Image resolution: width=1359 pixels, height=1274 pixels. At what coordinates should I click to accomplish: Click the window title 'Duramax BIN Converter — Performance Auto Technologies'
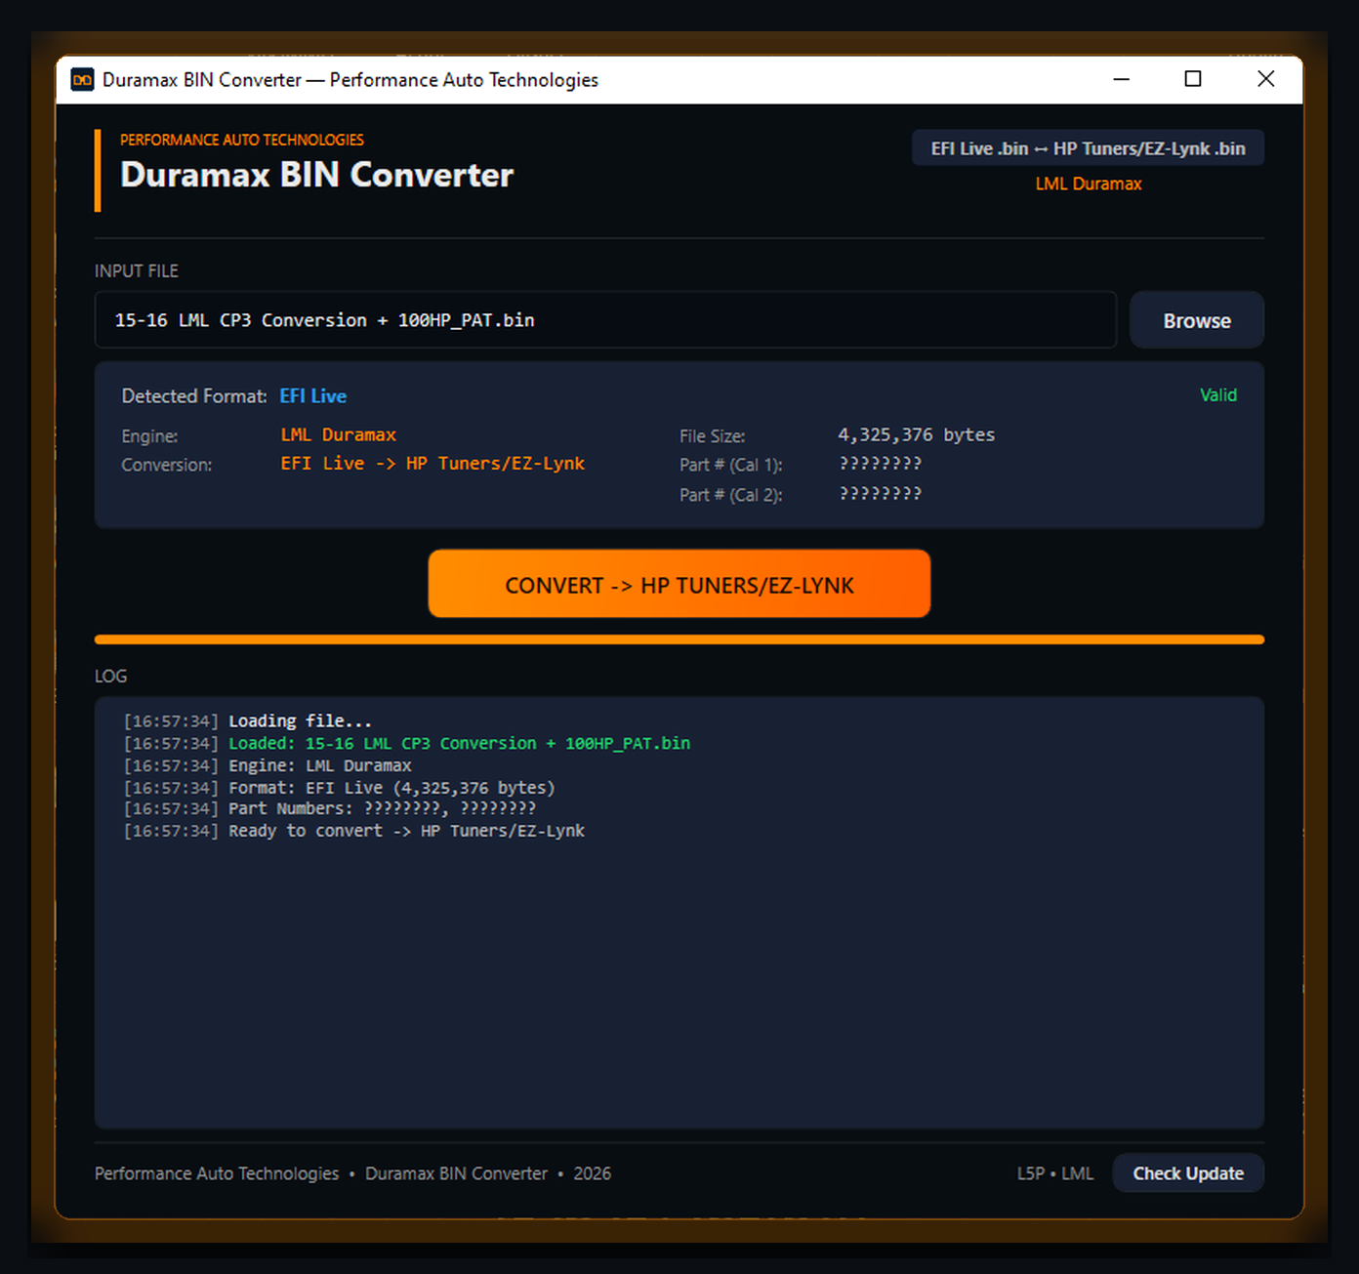[x=350, y=80]
